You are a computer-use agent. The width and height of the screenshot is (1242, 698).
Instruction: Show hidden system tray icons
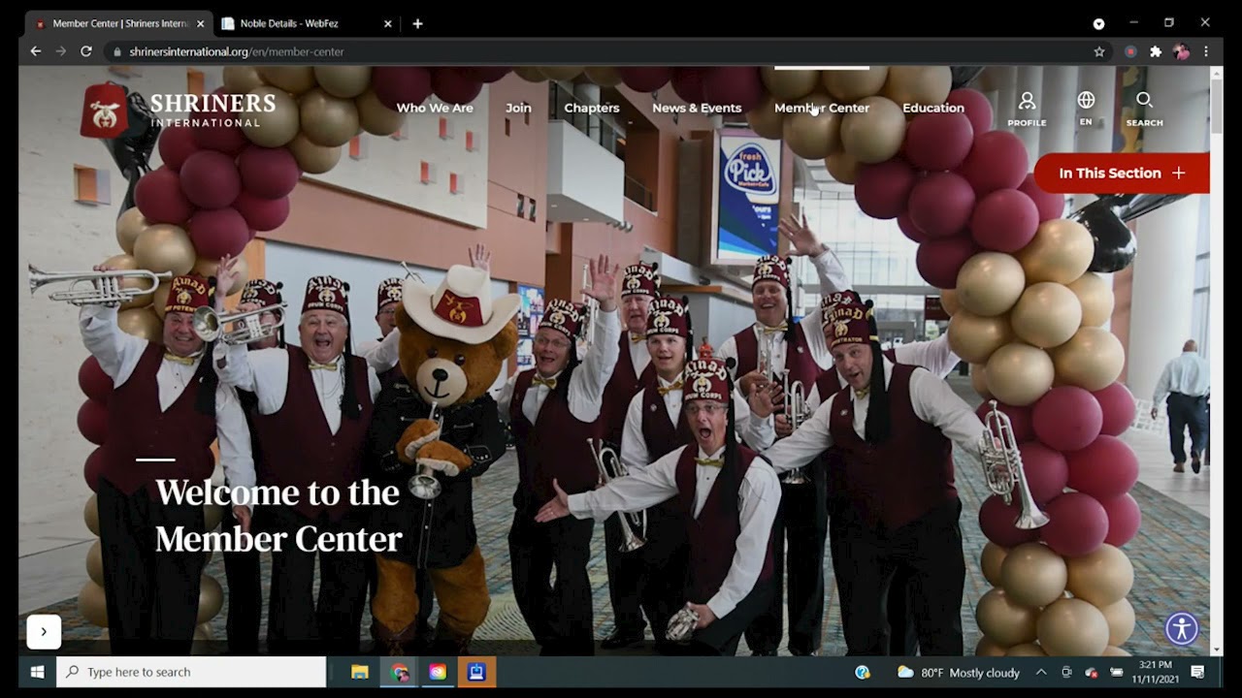[1041, 672]
